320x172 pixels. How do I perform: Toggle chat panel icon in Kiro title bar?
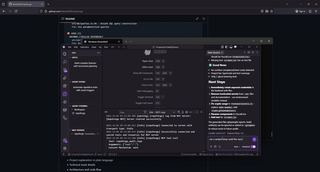point(235,47)
